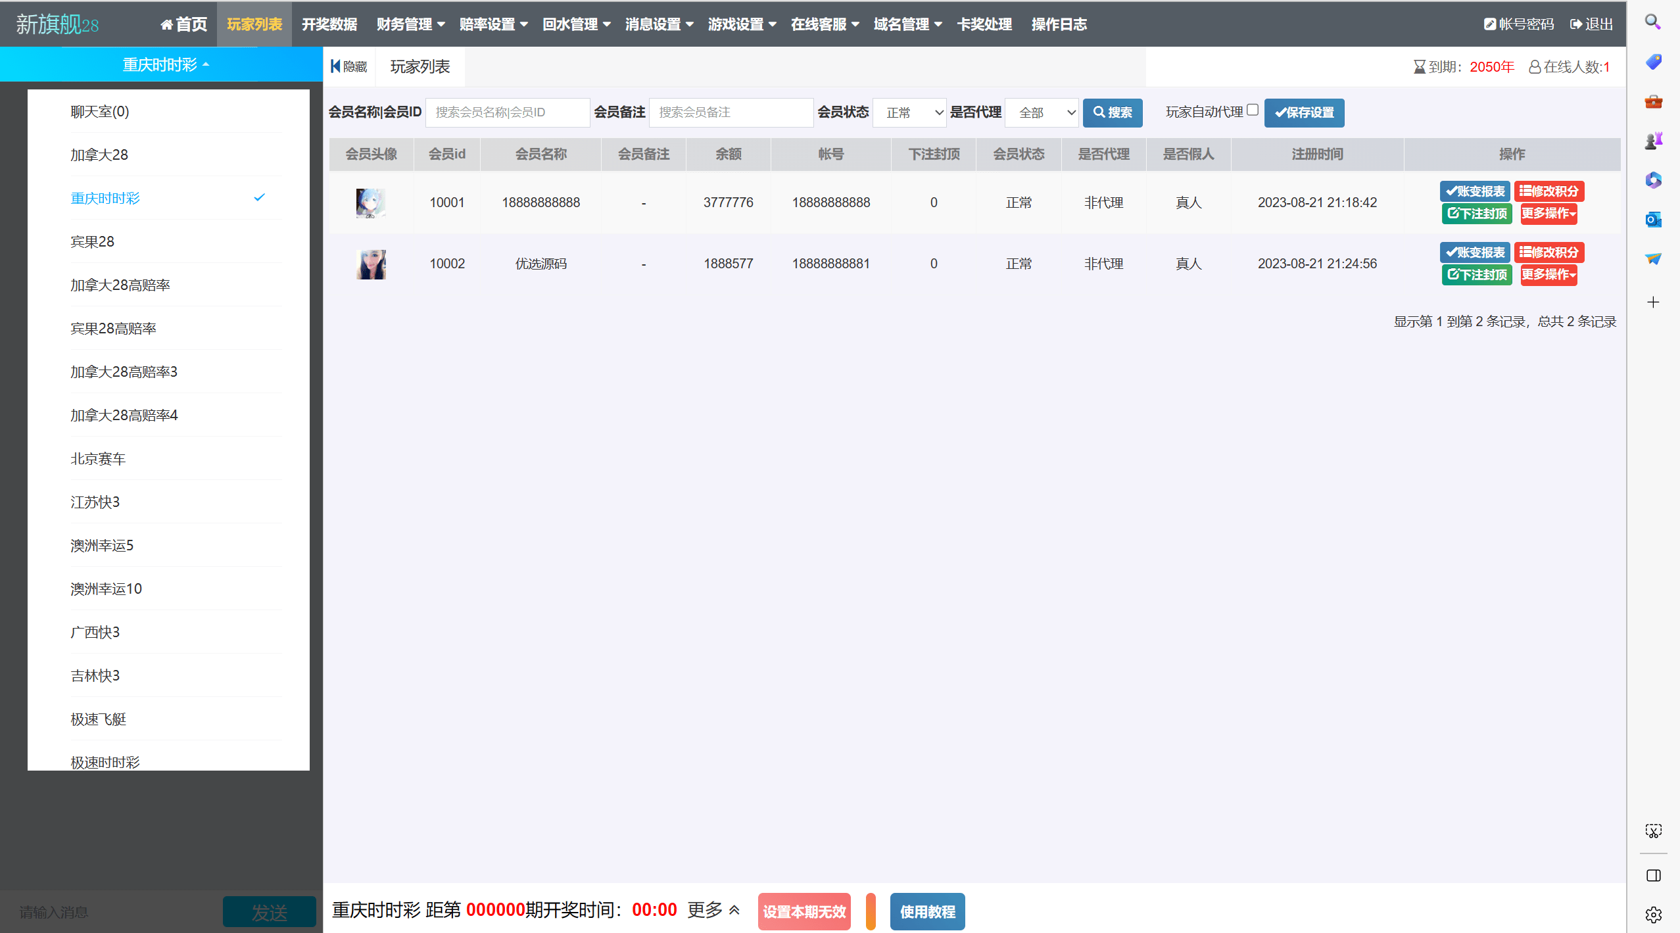Open the 开奖数据 menu item

329,24
